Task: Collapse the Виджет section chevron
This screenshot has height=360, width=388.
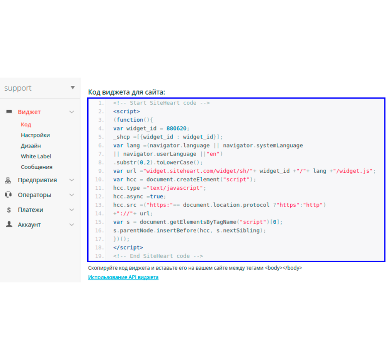Action: [72, 112]
